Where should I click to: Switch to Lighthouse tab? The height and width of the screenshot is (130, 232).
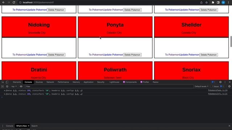coord(114,82)
